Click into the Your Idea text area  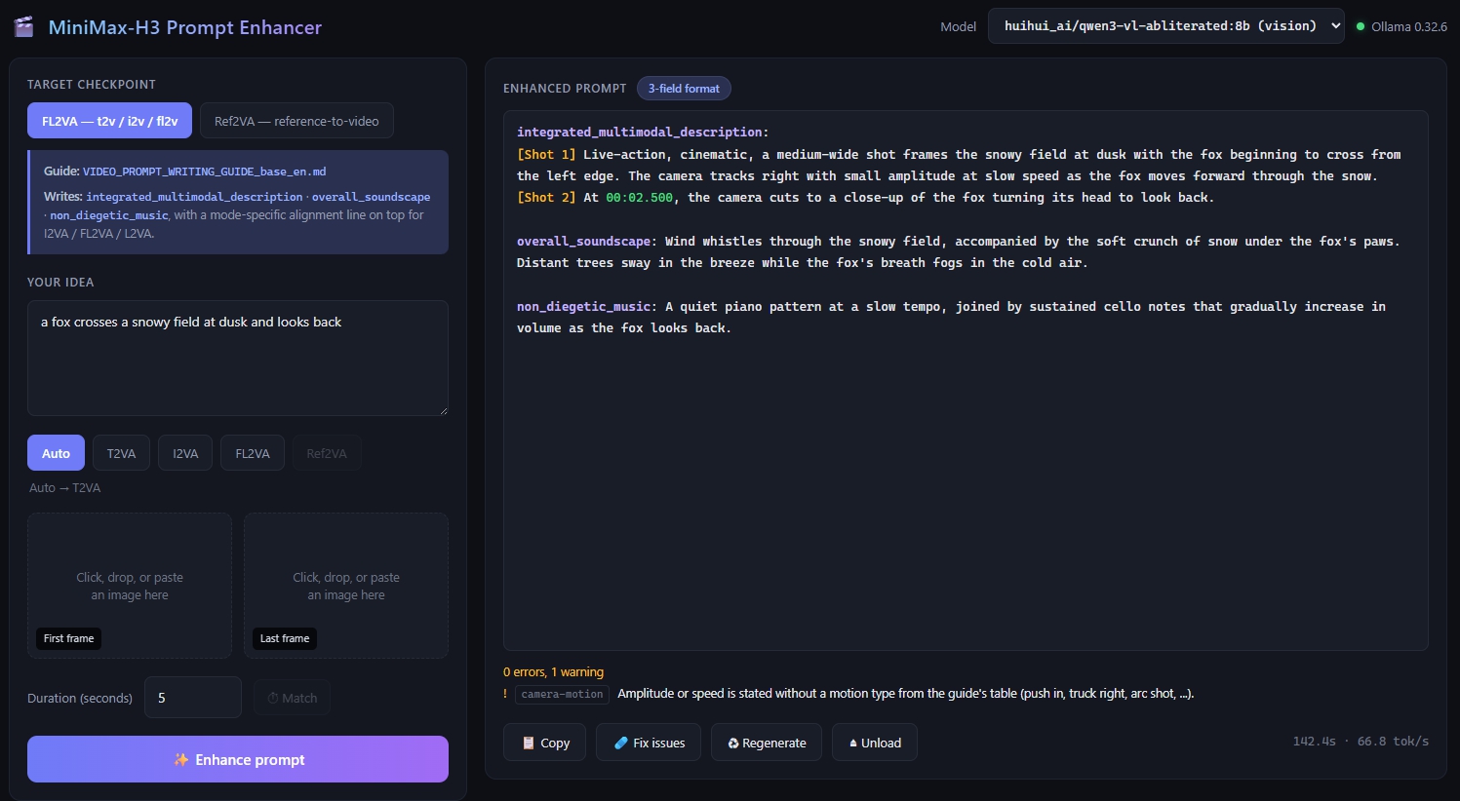point(238,358)
